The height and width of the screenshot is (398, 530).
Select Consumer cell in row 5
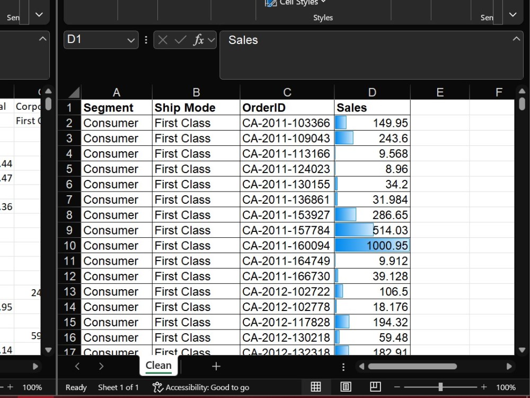pos(117,169)
